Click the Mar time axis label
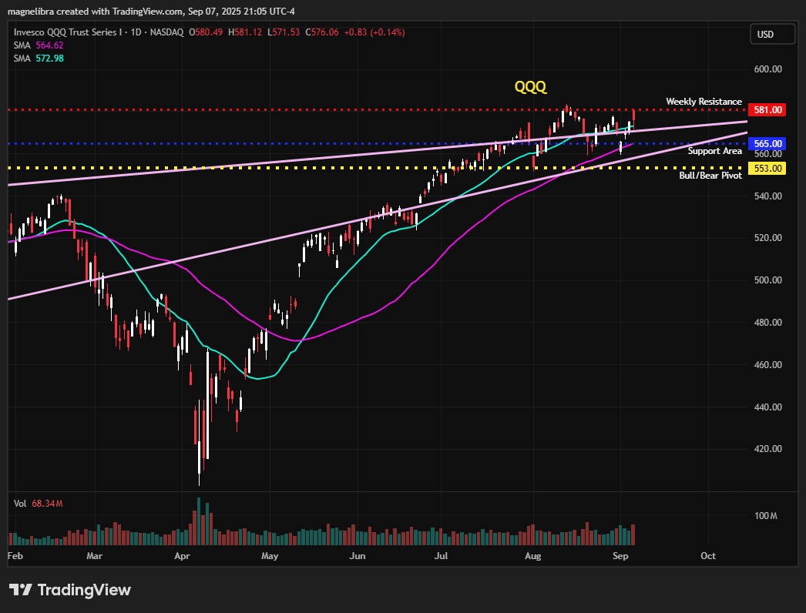Screen dimensions: 806x613 point(95,556)
